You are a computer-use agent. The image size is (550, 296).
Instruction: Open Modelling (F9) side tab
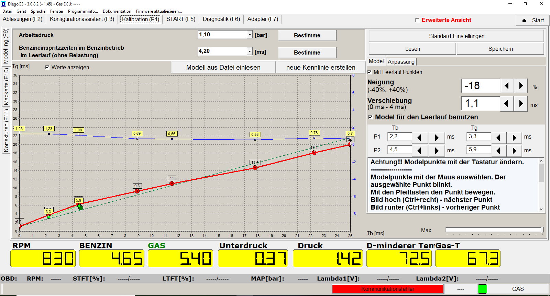click(x=6, y=46)
